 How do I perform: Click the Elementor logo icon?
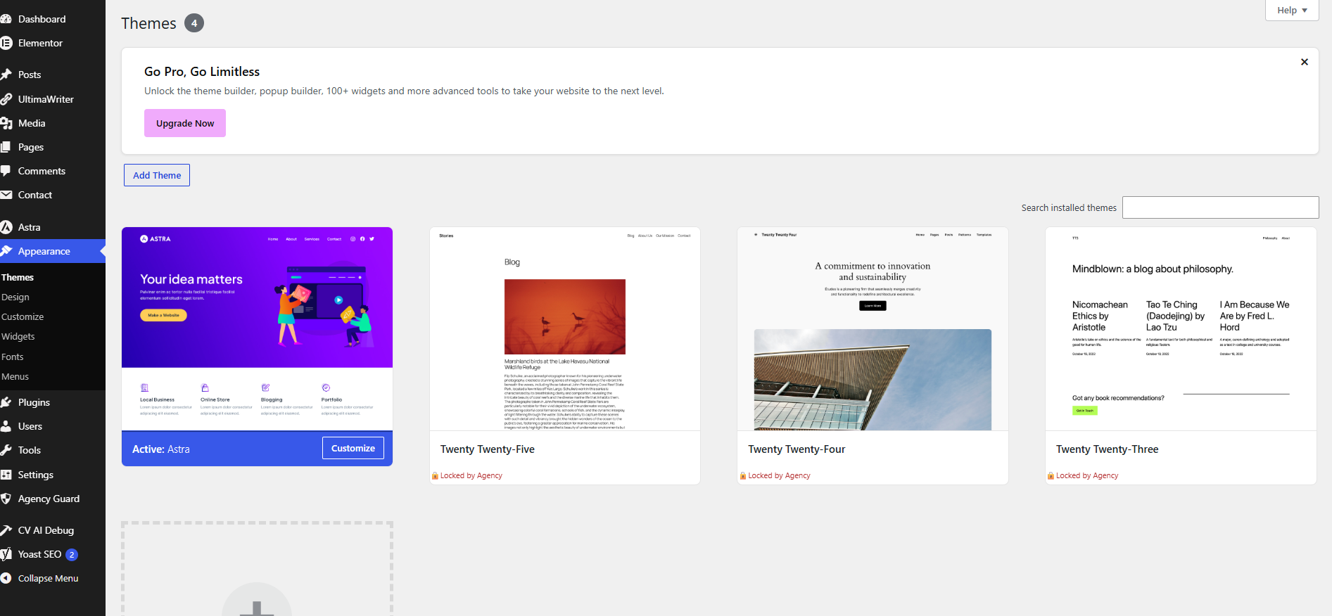click(x=6, y=43)
